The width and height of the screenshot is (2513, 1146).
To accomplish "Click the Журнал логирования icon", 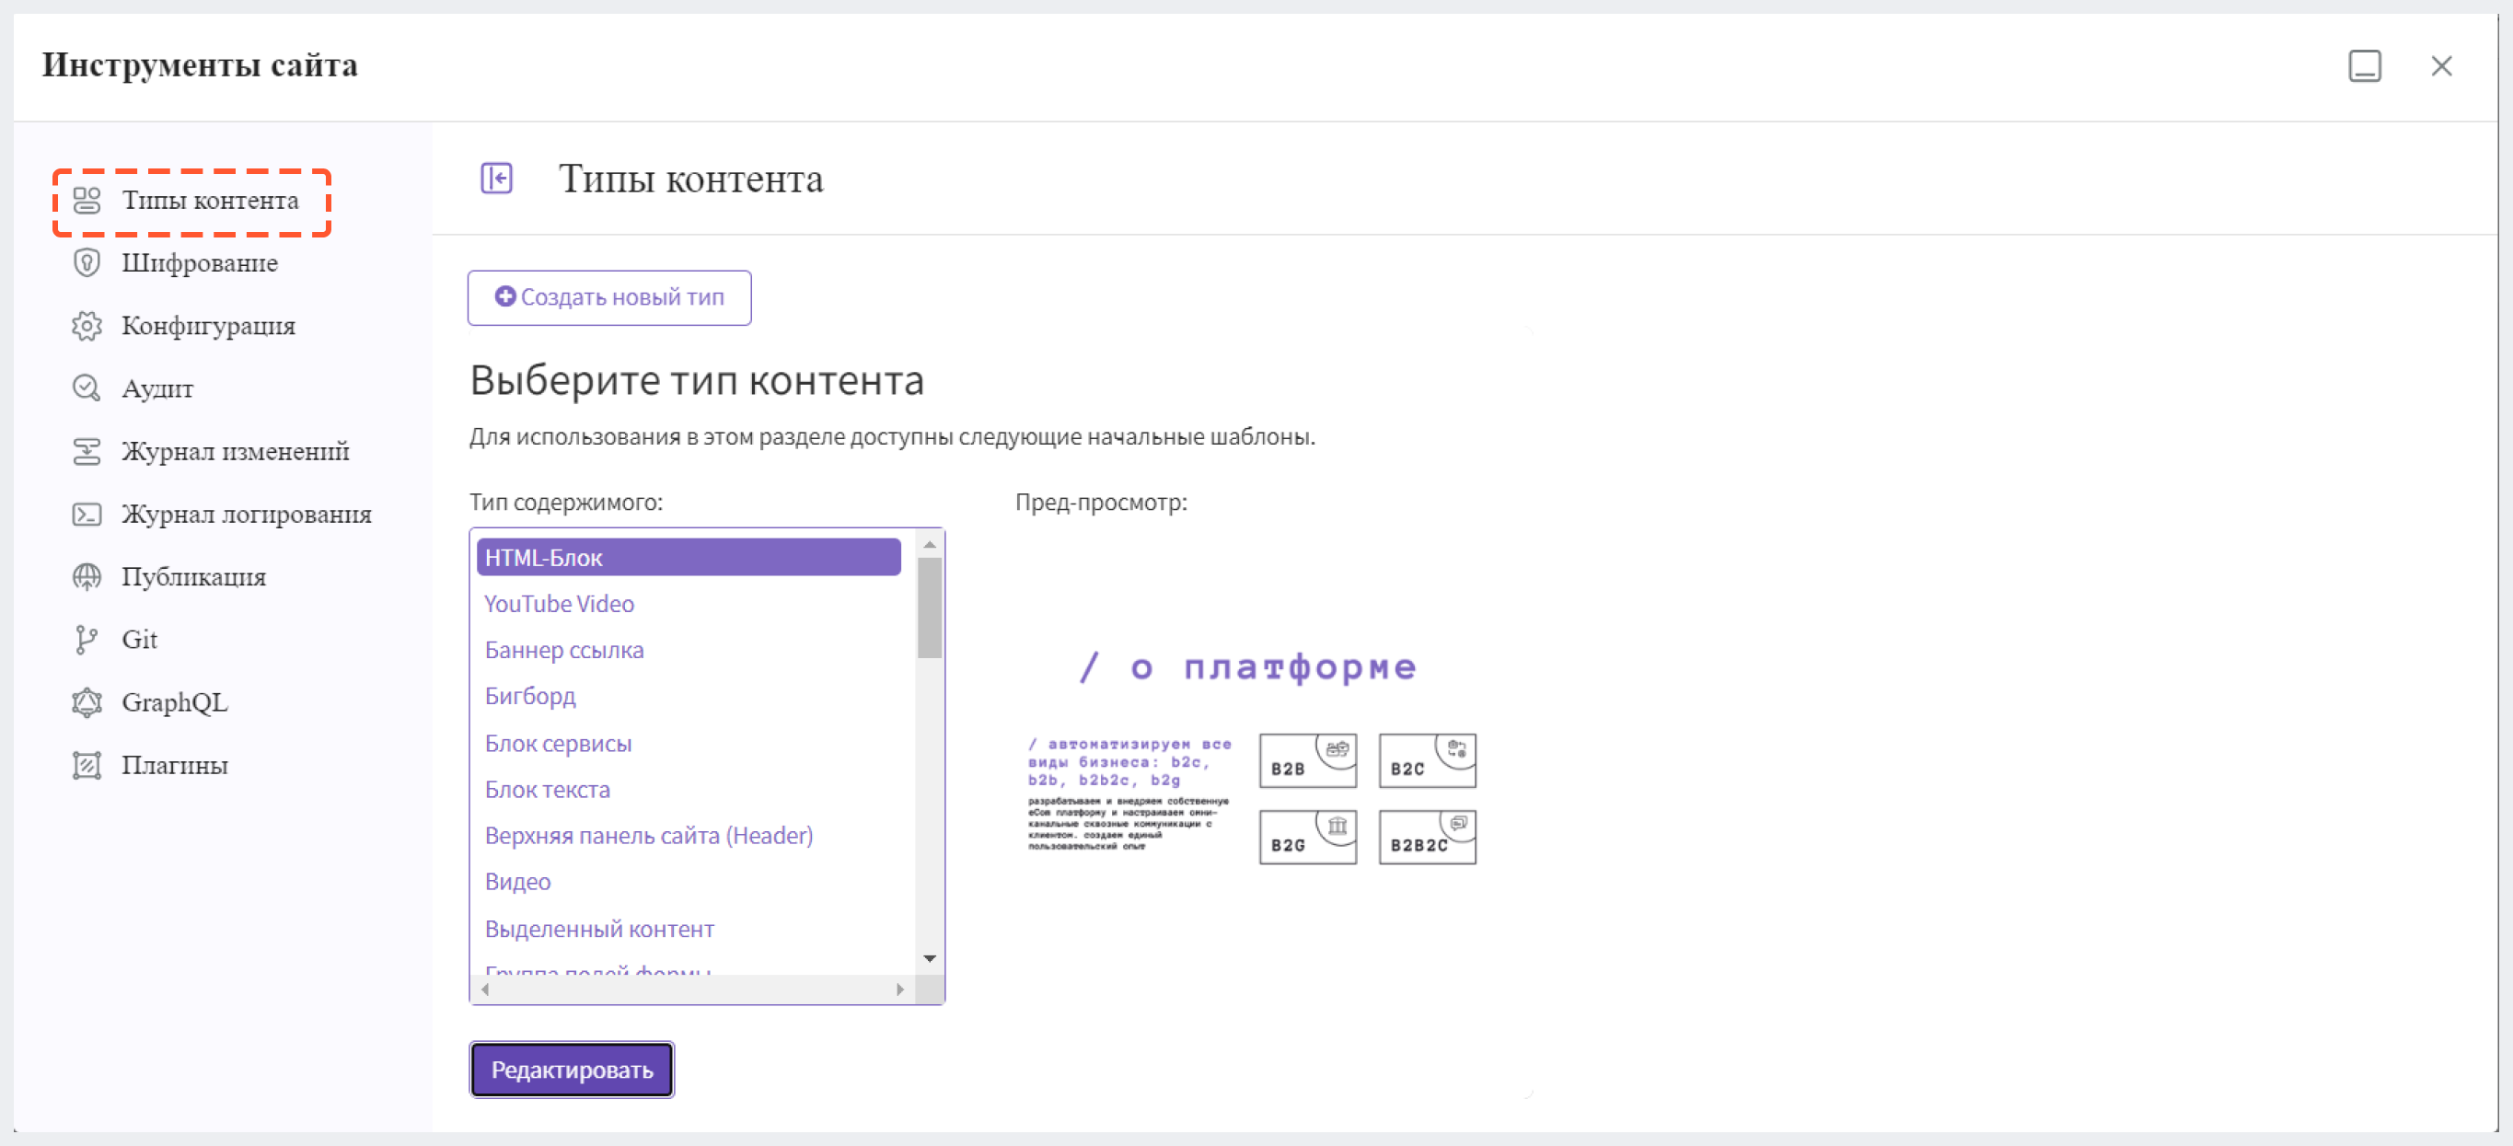I will [88, 513].
